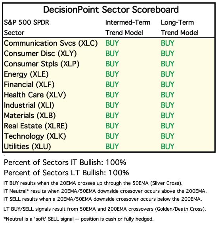The image size is (218, 225).
Task: Click Utilities' Intermed-Term BUY signal
Action: (x=112, y=147)
